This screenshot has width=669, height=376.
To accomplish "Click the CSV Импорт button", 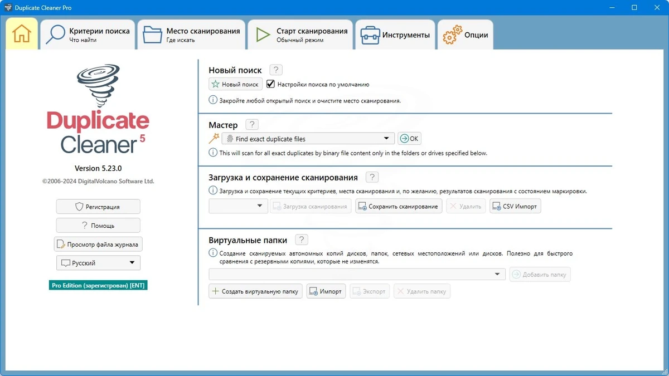I will point(515,206).
